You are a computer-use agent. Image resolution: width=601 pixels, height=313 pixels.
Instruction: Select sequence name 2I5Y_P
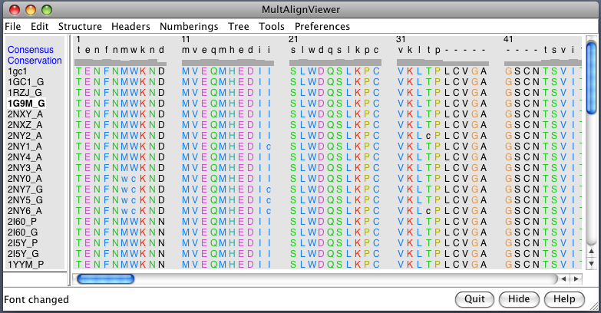point(22,243)
